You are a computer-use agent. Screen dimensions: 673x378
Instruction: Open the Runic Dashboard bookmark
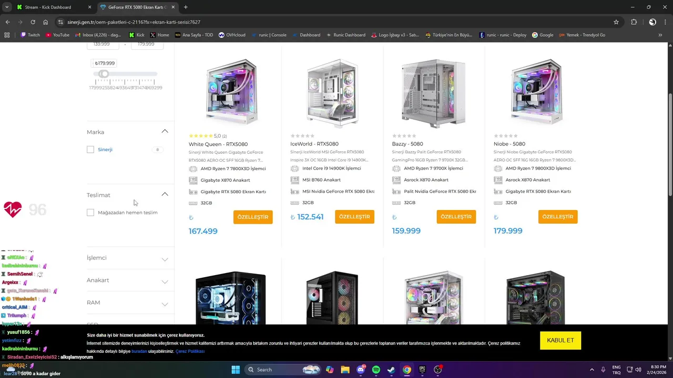pos(345,35)
